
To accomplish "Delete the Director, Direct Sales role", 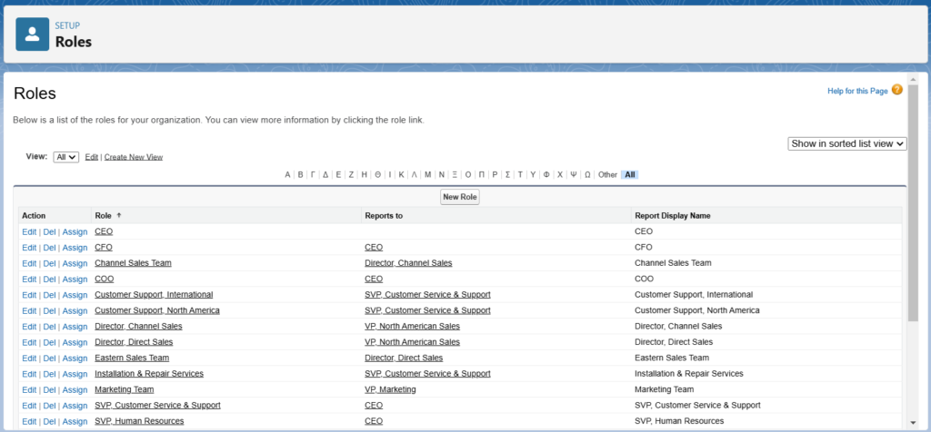I will point(49,342).
